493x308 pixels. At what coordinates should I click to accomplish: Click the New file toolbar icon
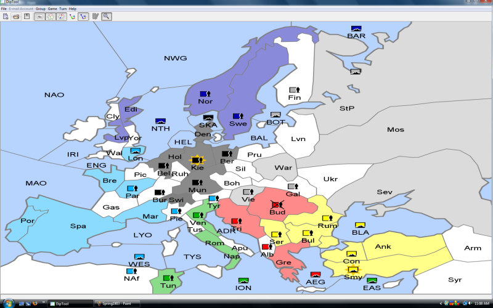point(4,16)
